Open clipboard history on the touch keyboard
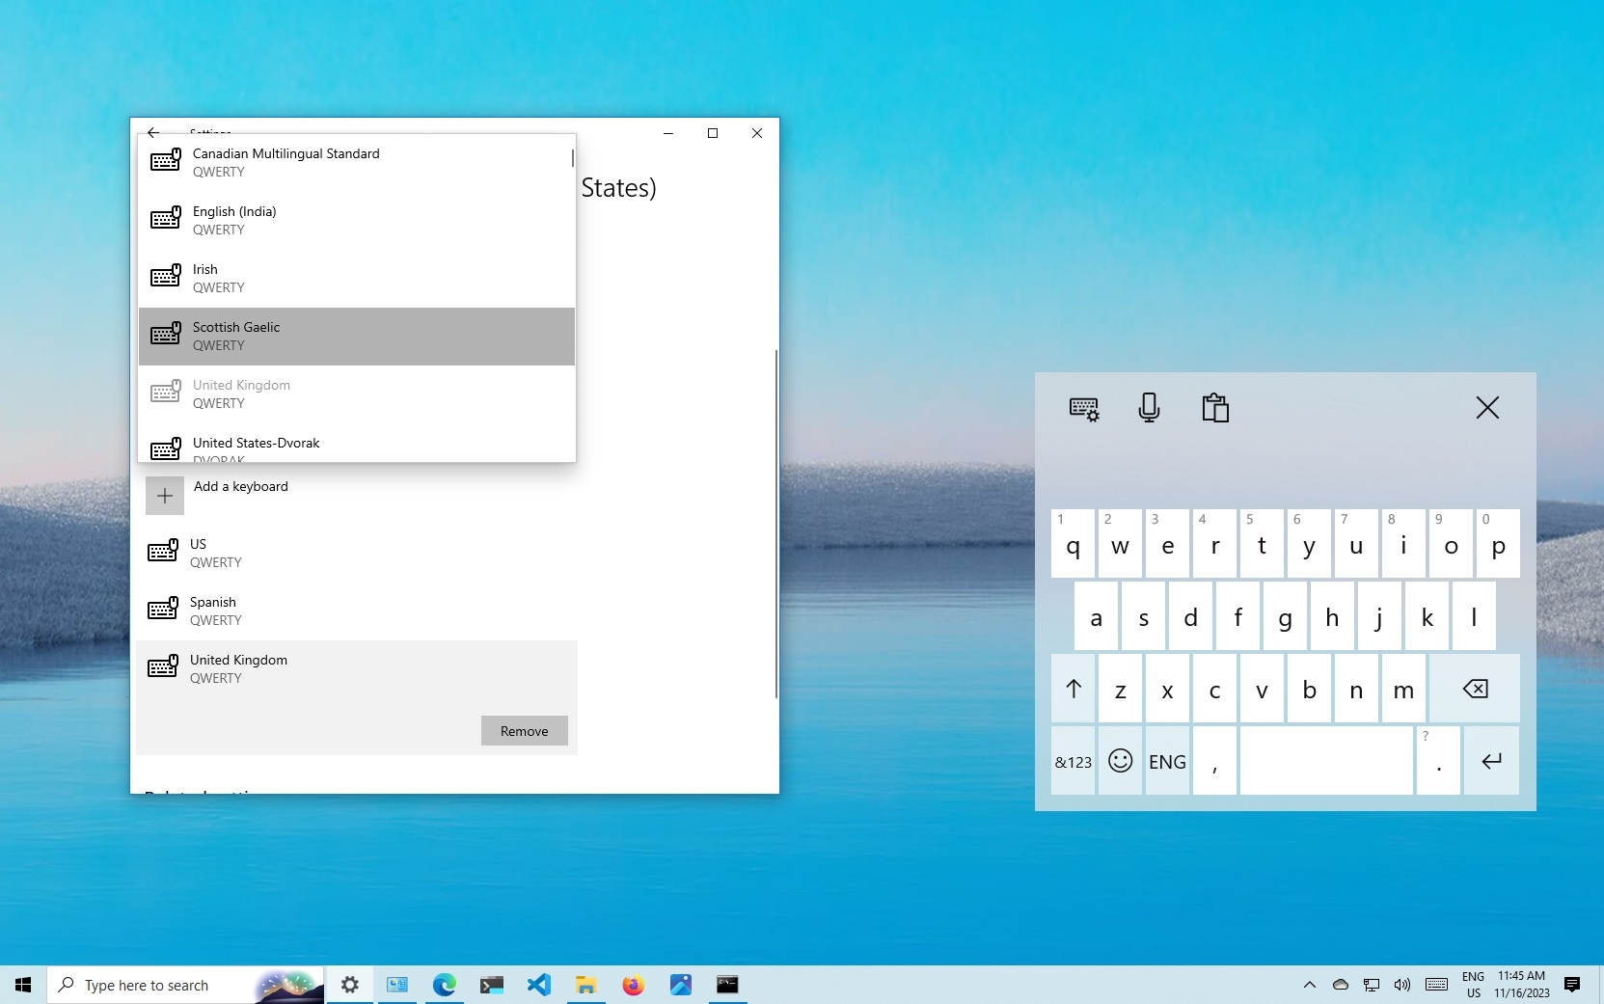 pyautogui.click(x=1214, y=407)
